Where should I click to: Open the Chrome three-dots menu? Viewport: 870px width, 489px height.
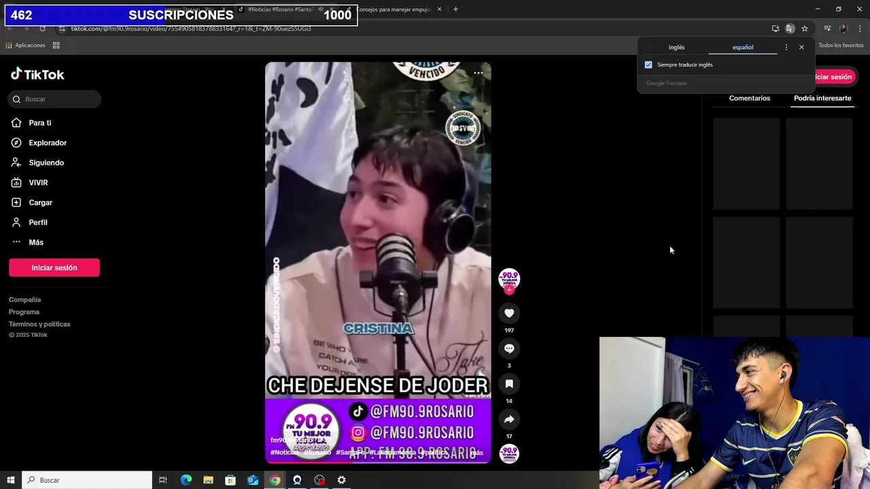(x=860, y=29)
